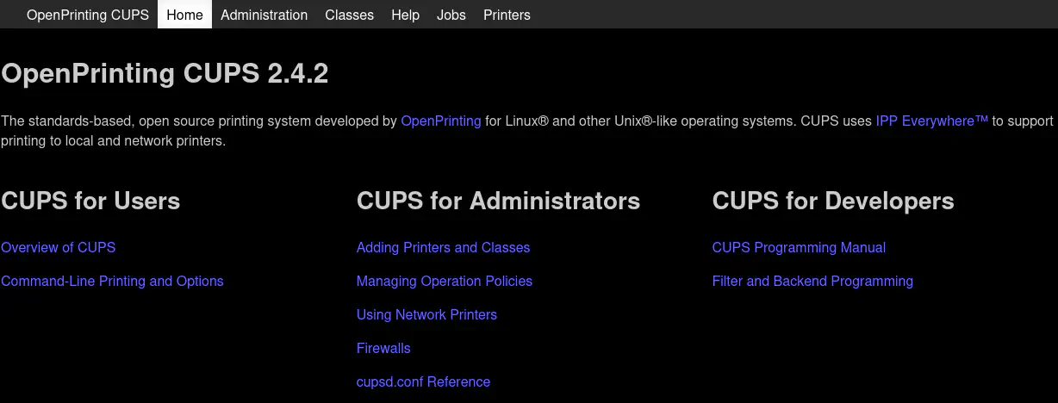Click the CUPS for Administrators heading
This screenshot has width=1058, height=403.
click(x=498, y=201)
